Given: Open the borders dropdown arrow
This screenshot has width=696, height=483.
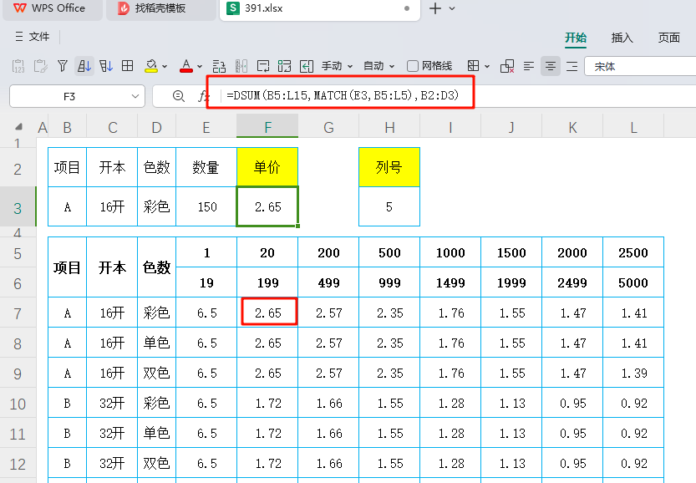Looking at the screenshot, I should tap(487, 67).
